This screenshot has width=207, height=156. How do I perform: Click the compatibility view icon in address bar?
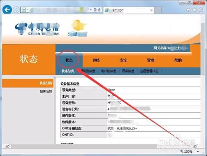tap(95, 10)
